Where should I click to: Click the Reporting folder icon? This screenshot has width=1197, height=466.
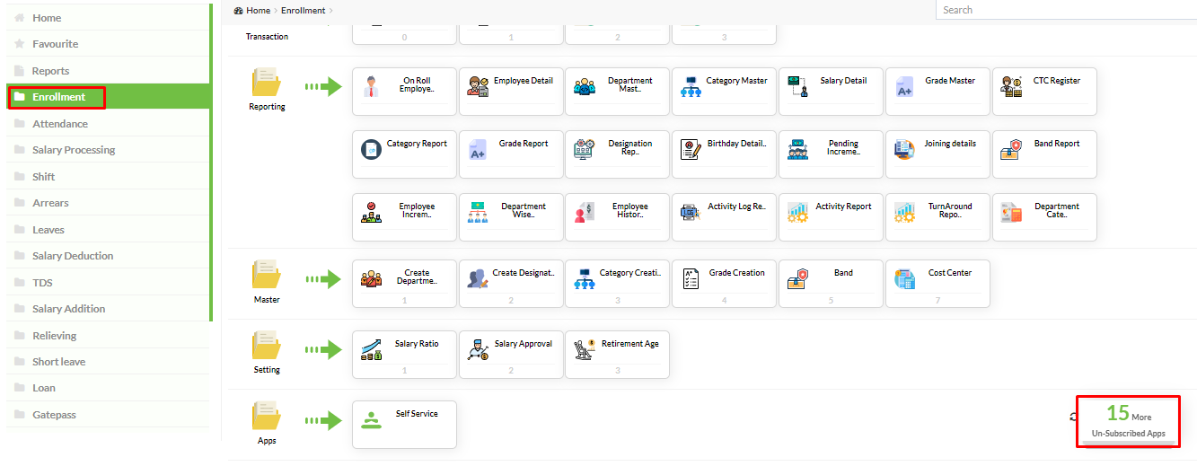(267, 83)
